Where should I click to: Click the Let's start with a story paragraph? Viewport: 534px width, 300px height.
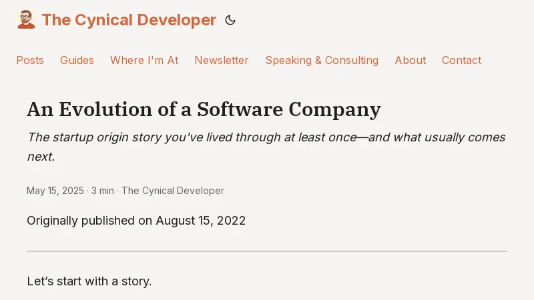point(89,281)
